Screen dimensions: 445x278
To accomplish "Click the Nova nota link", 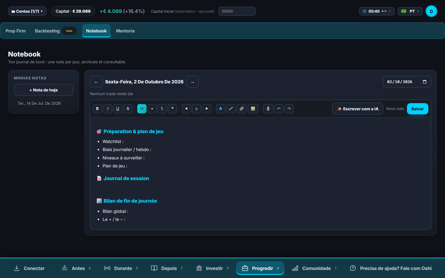I will pos(395,109).
